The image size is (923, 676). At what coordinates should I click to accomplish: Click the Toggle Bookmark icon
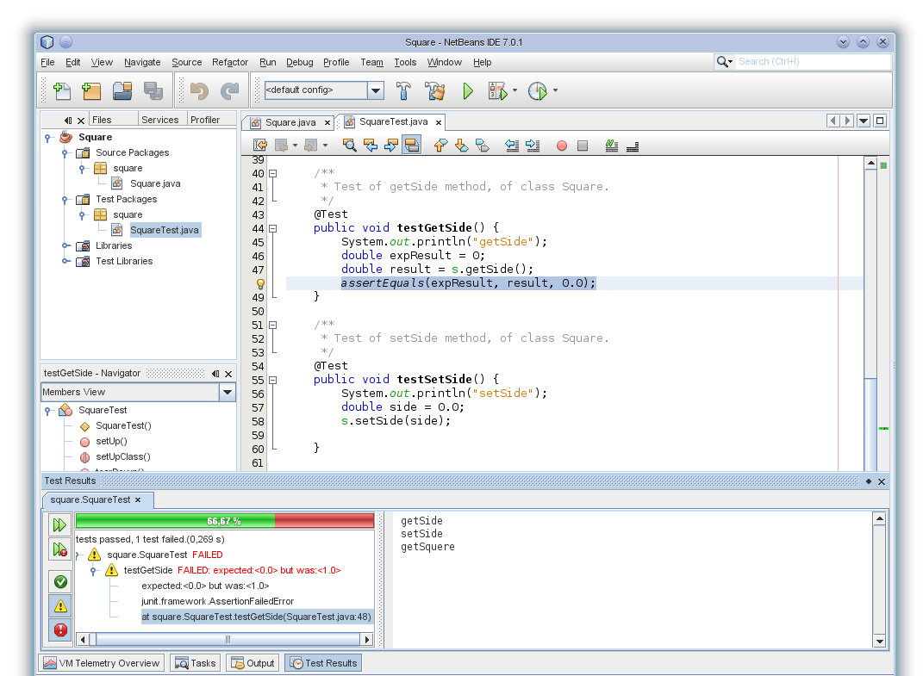(x=482, y=146)
